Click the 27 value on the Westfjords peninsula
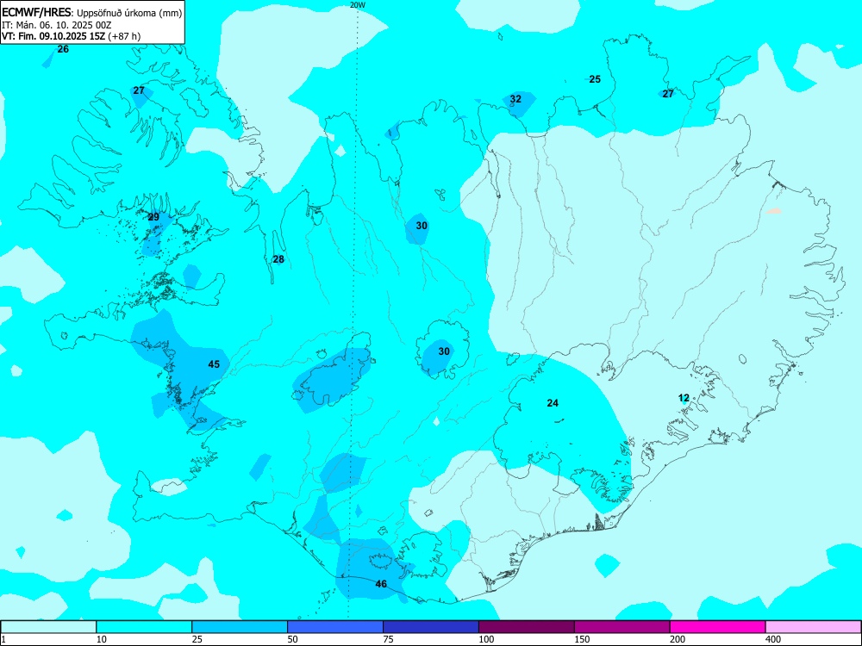Screen dimensions: 862x646 tap(139, 90)
